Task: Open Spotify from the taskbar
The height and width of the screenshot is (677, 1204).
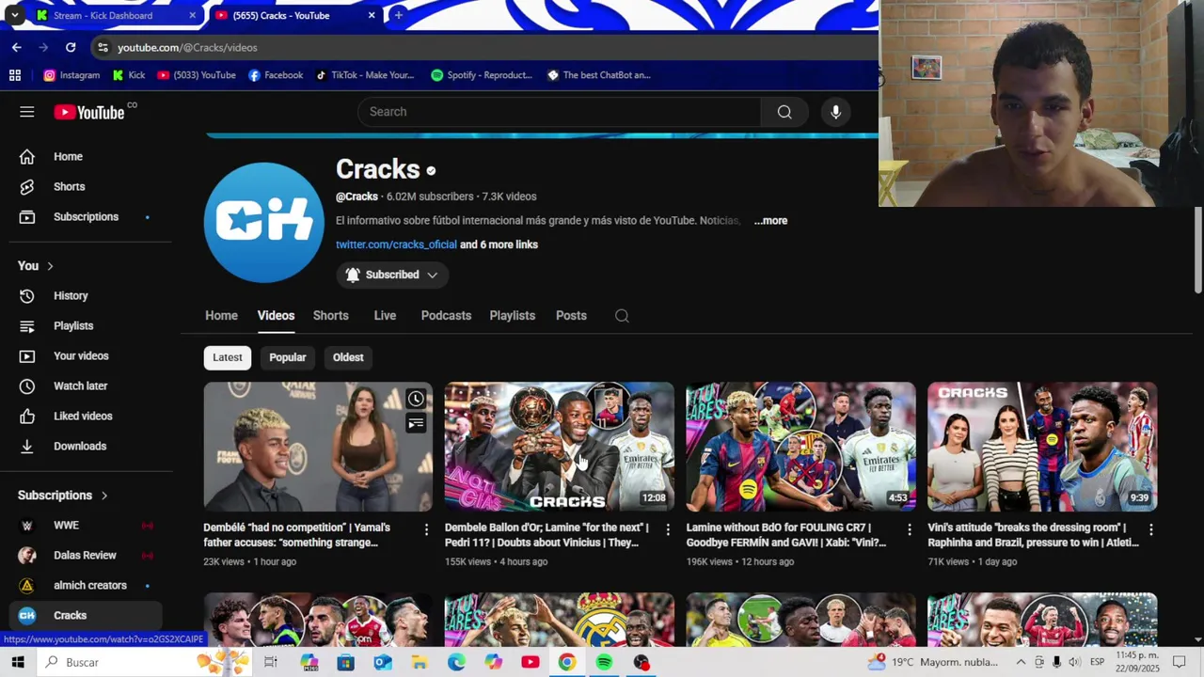Action: click(x=604, y=662)
